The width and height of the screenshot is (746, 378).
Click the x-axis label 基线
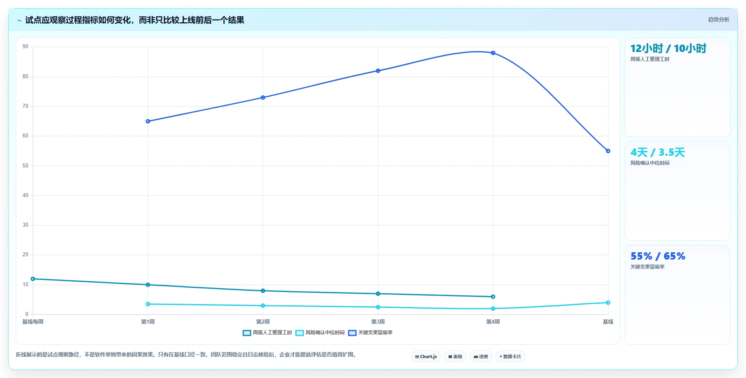pos(608,322)
